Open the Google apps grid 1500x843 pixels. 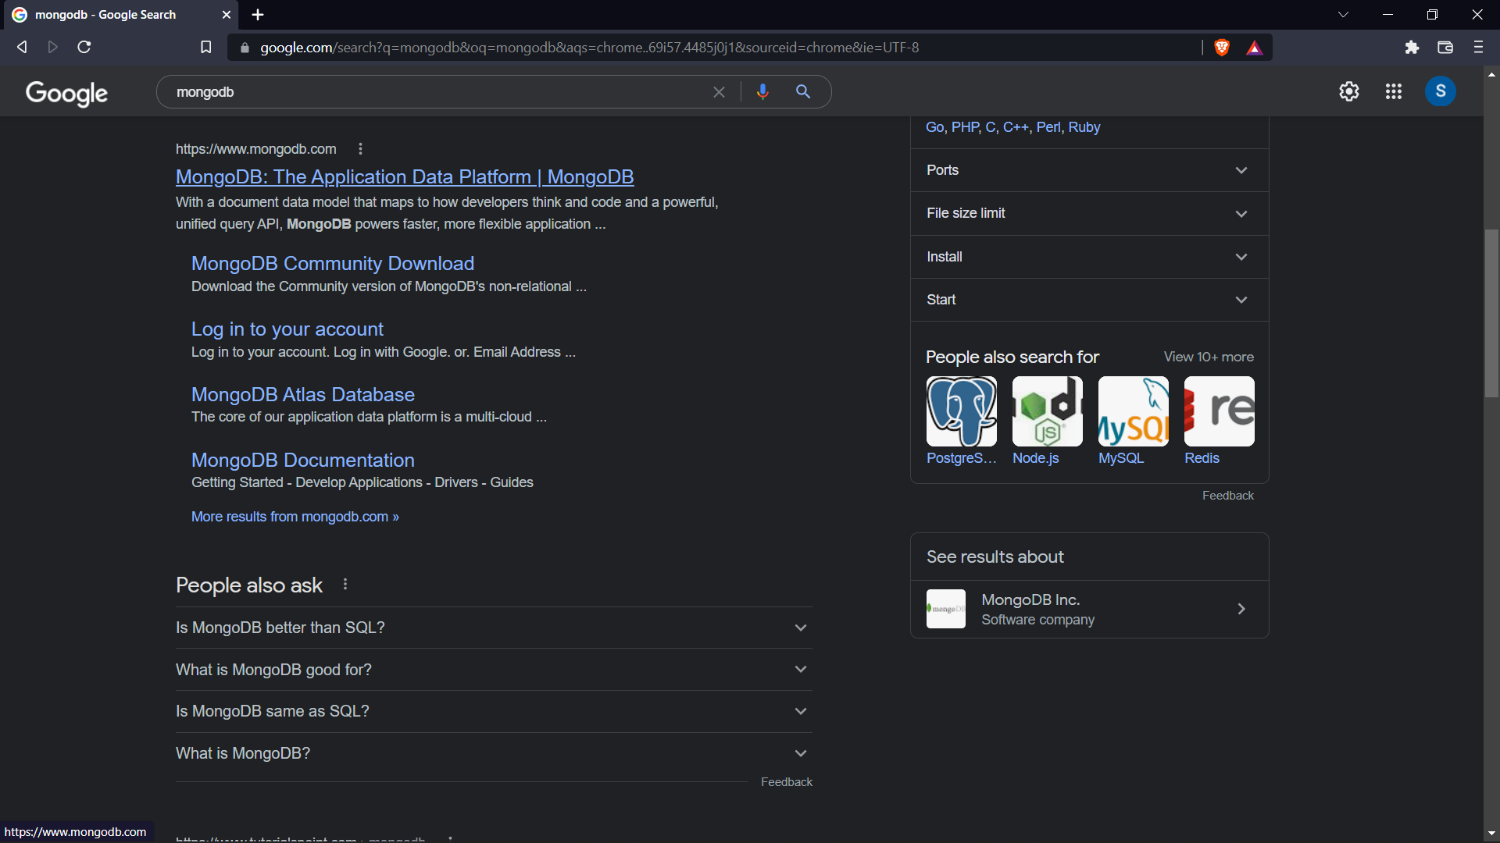click(x=1394, y=91)
